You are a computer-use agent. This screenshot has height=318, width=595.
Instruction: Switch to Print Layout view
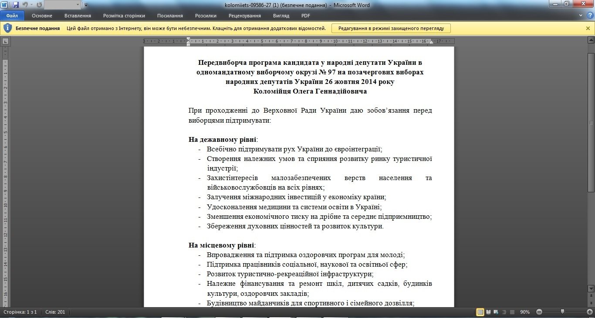click(480, 312)
